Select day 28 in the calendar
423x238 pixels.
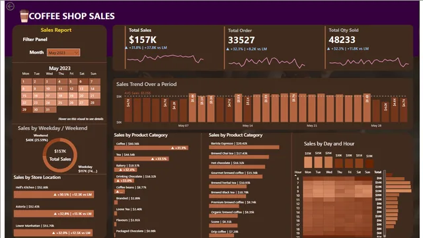tap(95, 102)
